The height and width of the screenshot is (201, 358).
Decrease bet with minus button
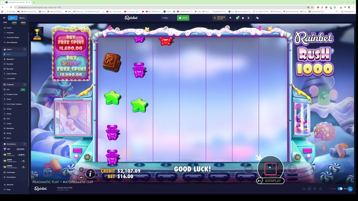coord(248,169)
